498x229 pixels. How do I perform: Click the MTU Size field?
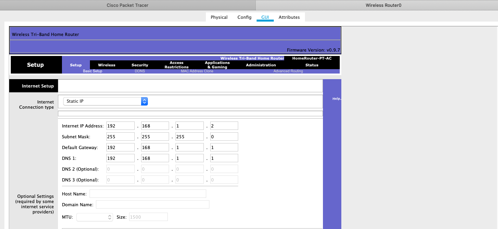[148, 217]
